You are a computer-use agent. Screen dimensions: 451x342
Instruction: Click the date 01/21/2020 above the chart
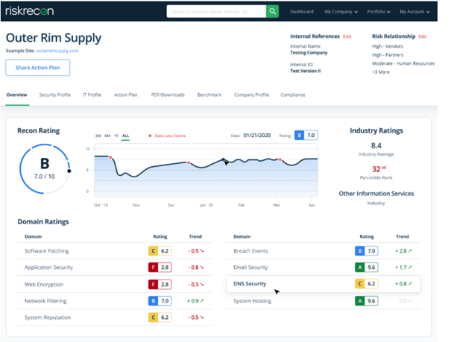[x=257, y=136]
